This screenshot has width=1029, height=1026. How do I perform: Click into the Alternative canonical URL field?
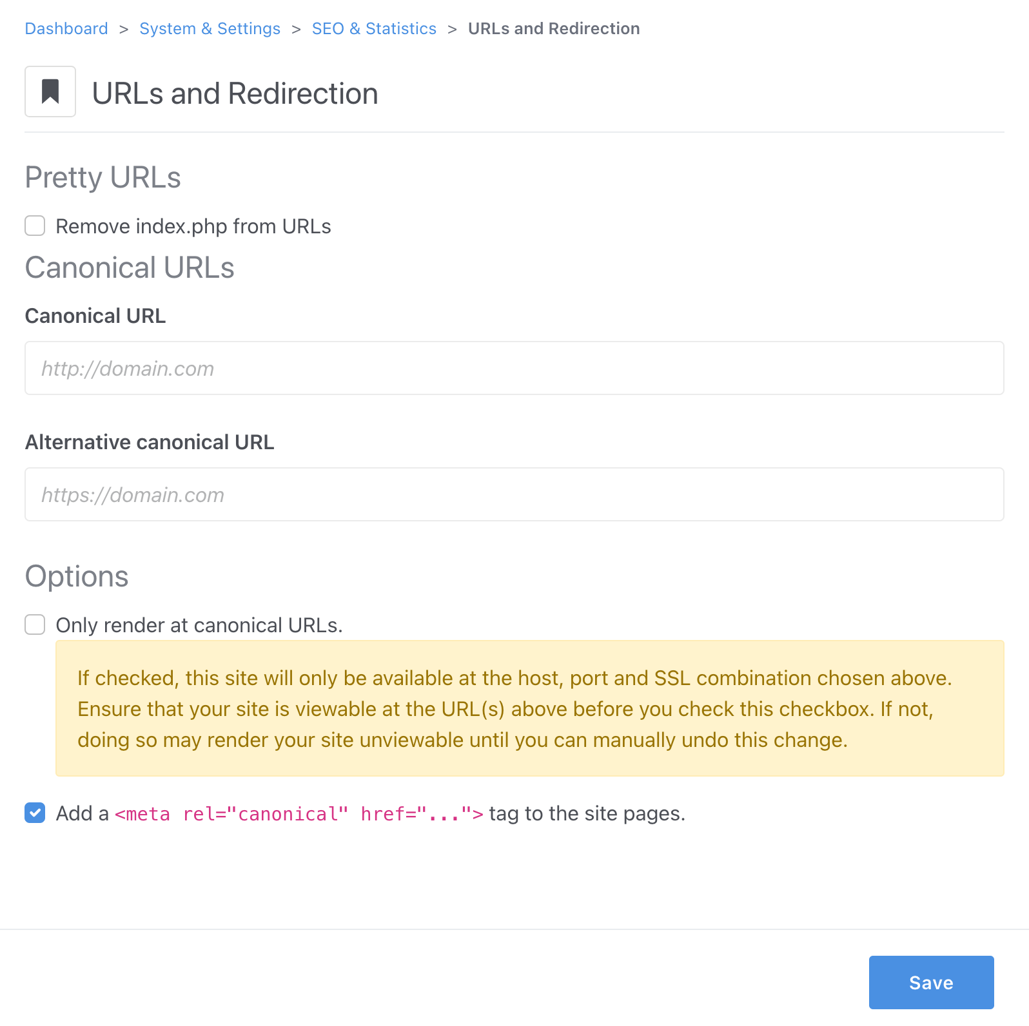click(x=514, y=494)
